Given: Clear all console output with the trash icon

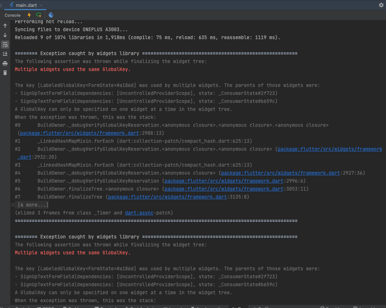Looking at the screenshot, I should click(5, 72).
